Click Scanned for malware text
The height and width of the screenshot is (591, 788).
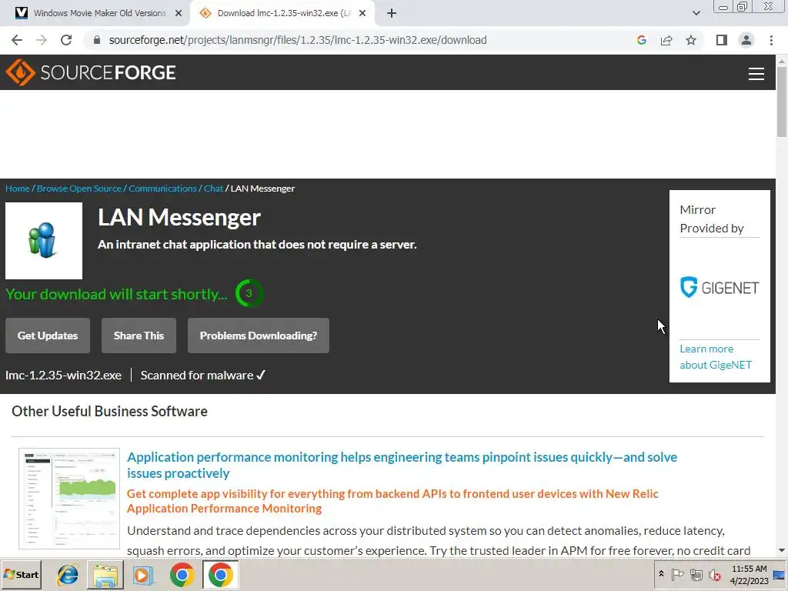(x=202, y=376)
